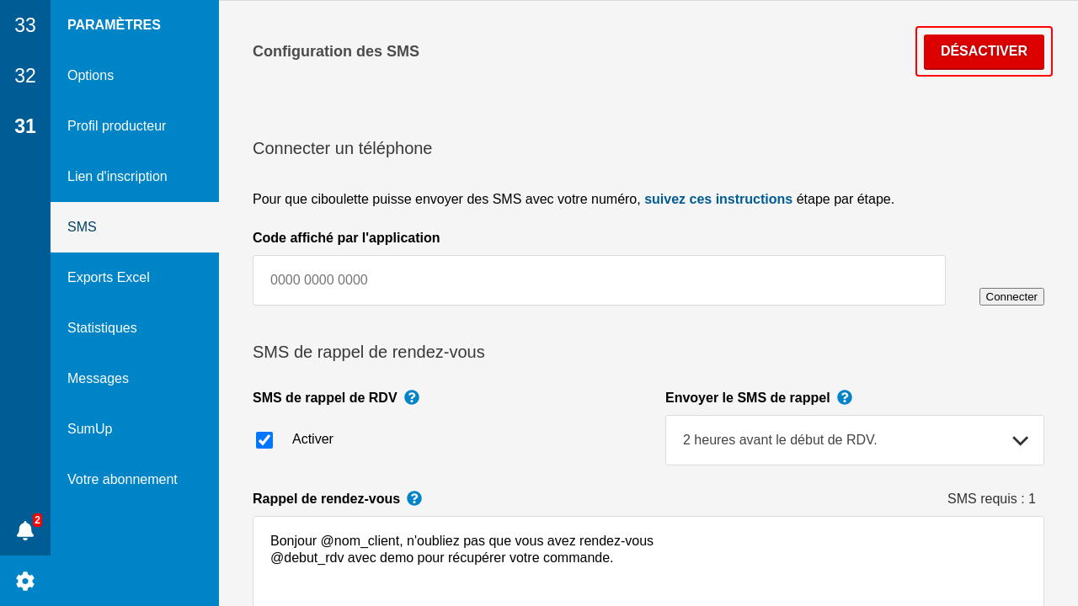
Task: Go to SumUp settings
Action: [89, 429]
